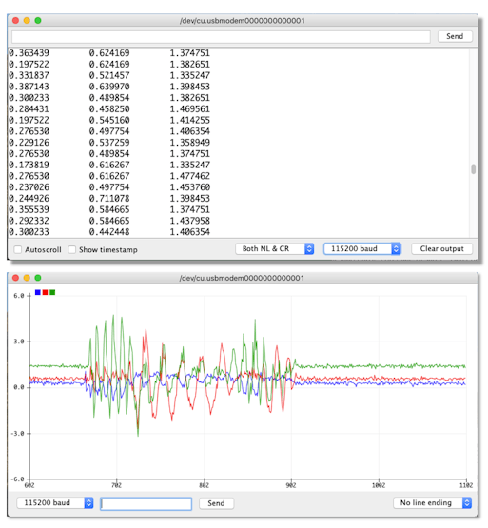Click the red legend swatch in the plotter
Viewport: 488px width, 528px height.
tap(45, 292)
